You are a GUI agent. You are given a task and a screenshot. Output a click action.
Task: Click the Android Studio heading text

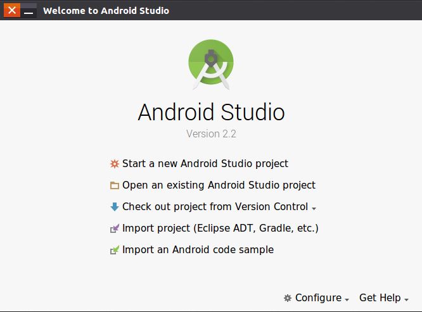click(211, 112)
